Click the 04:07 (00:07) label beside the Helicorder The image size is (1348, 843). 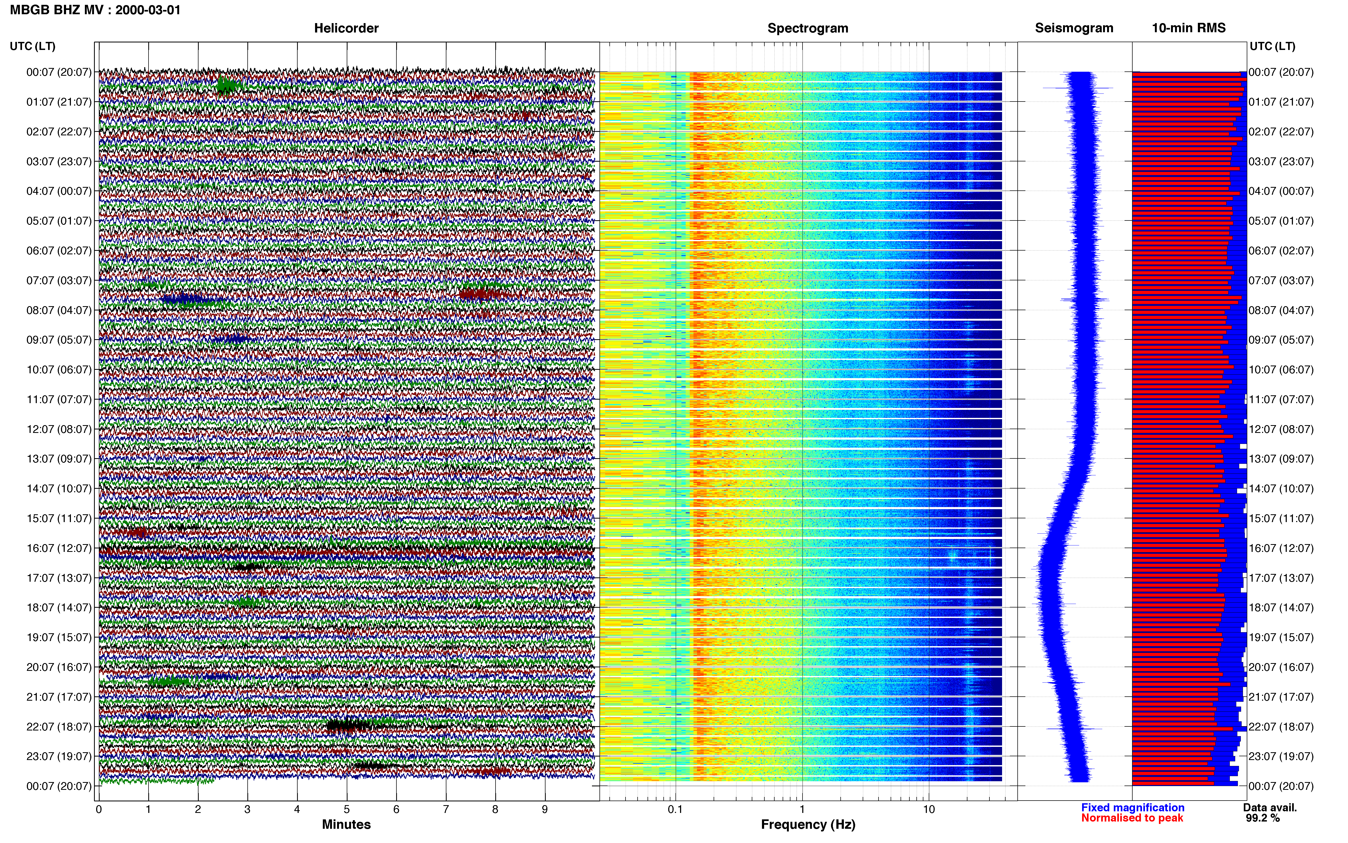(x=59, y=191)
